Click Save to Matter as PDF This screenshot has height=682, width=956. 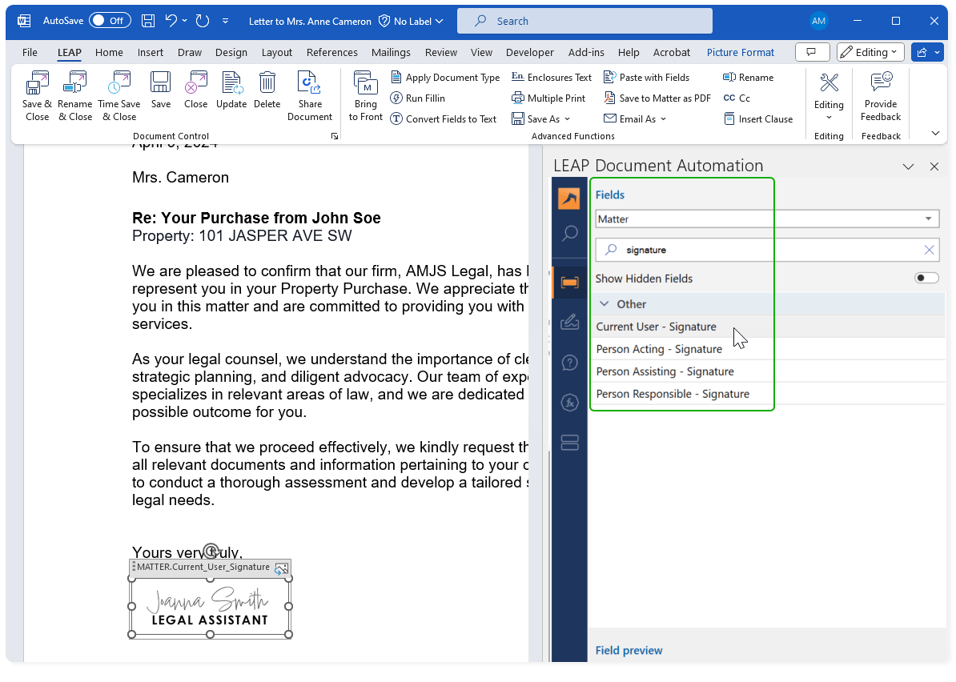coord(657,98)
